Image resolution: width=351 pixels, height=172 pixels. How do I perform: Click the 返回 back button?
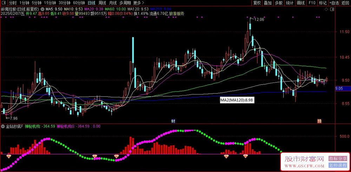[345, 3]
